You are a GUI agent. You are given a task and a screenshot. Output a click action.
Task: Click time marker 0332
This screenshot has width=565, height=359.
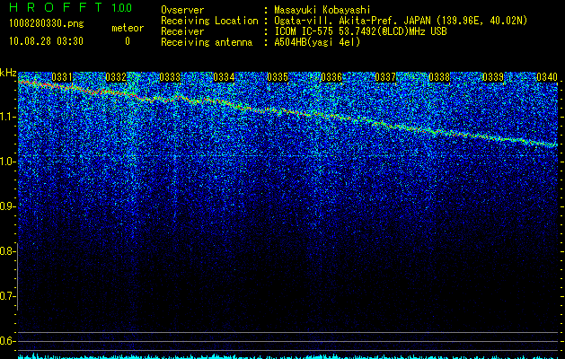click(x=116, y=77)
